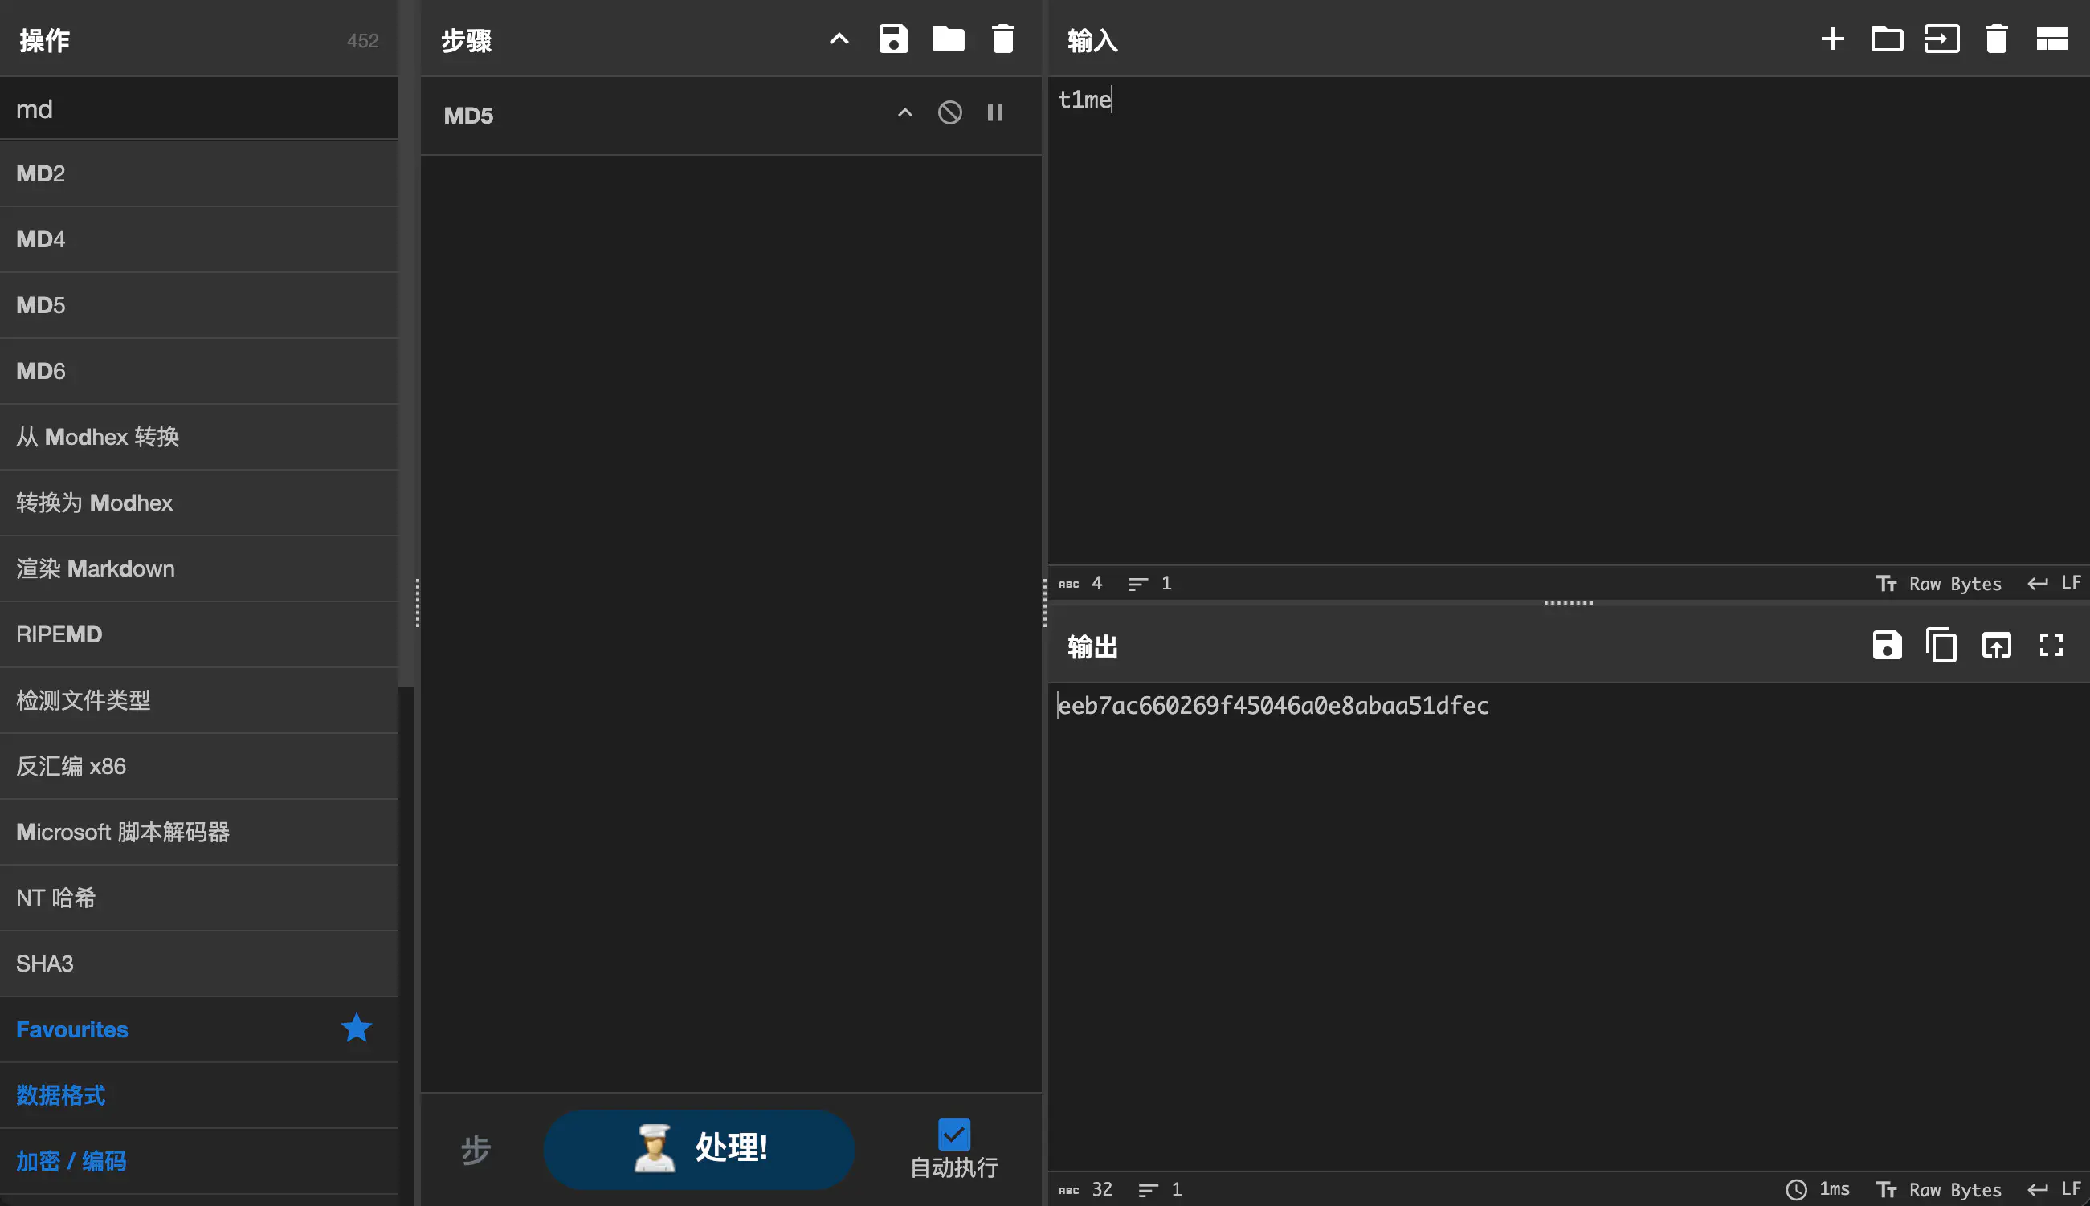Collapse all steps in the recipe header

pyautogui.click(x=839, y=39)
